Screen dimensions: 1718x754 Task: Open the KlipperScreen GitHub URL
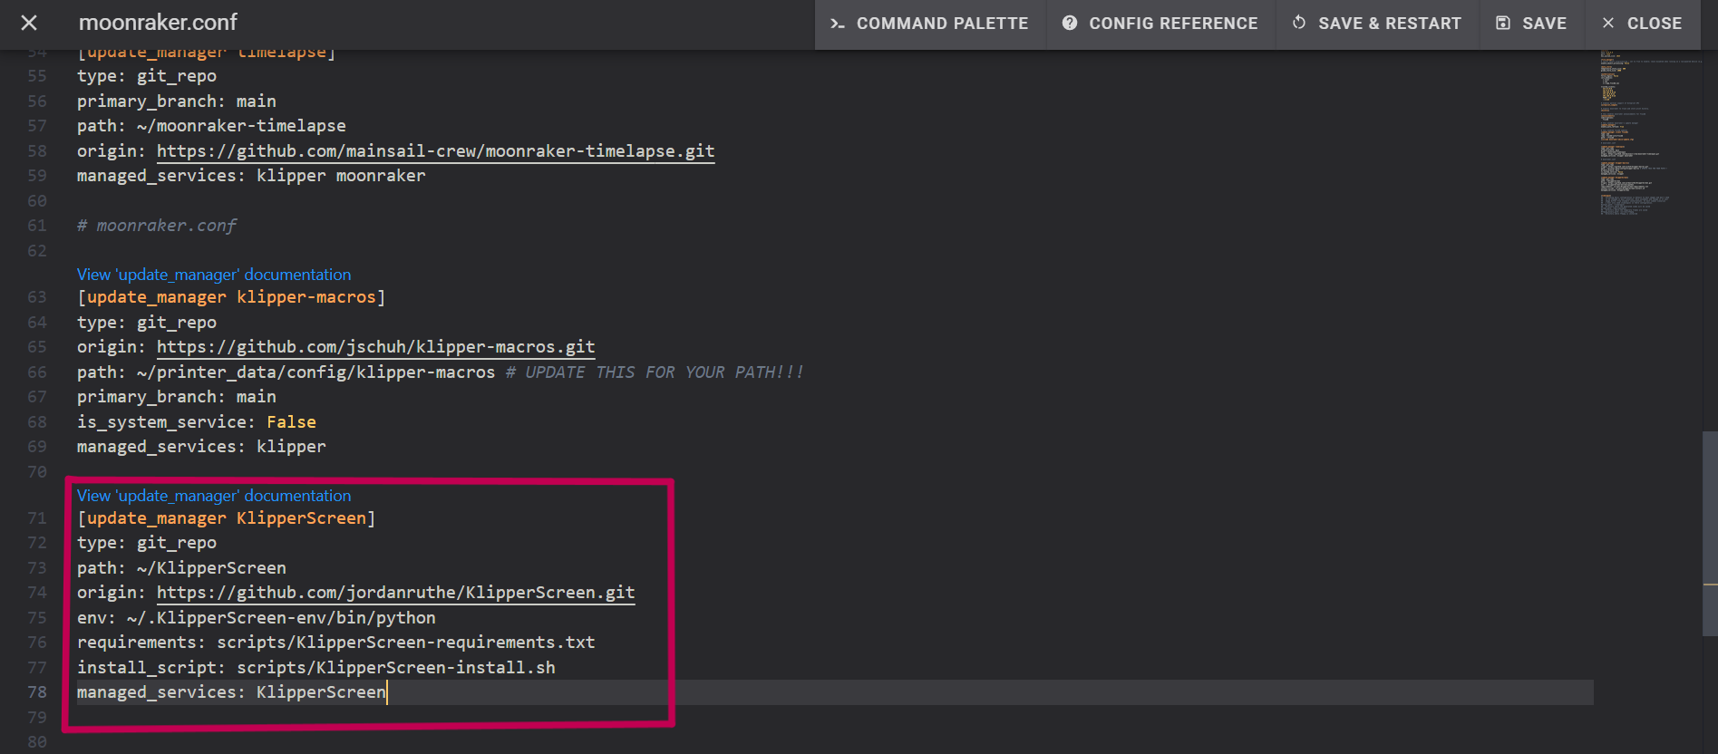click(395, 593)
